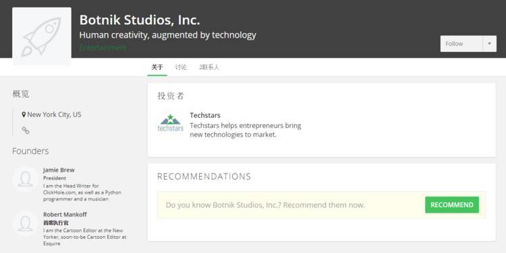Click Robert Mankoff's avatar placeholder
This screenshot has width=506, height=253.
click(x=26, y=223)
